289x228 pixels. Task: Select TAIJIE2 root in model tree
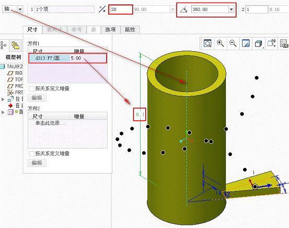pyautogui.click(x=11, y=66)
